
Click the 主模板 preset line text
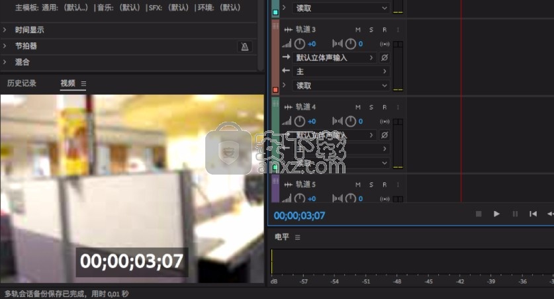tap(128, 7)
